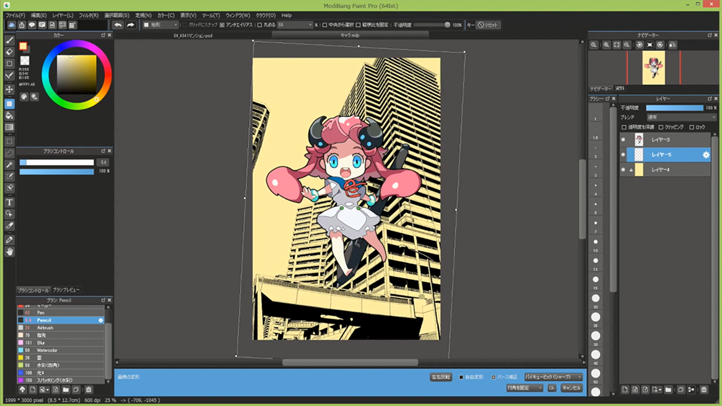722x406 pixels.
Task: Toggle the 丸める checkbox
Action: pyautogui.click(x=259, y=25)
